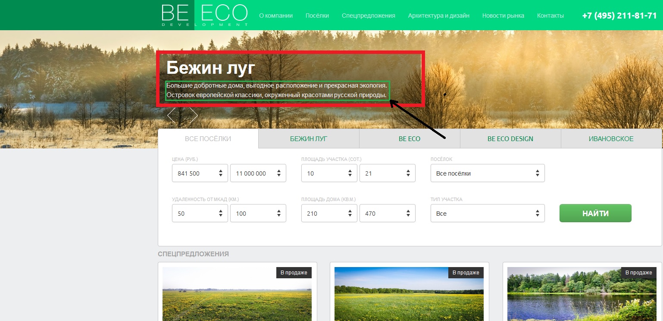Expand the 'Тип участка' dropdown showing 'Все'
The image size is (663, 321).
487,214
